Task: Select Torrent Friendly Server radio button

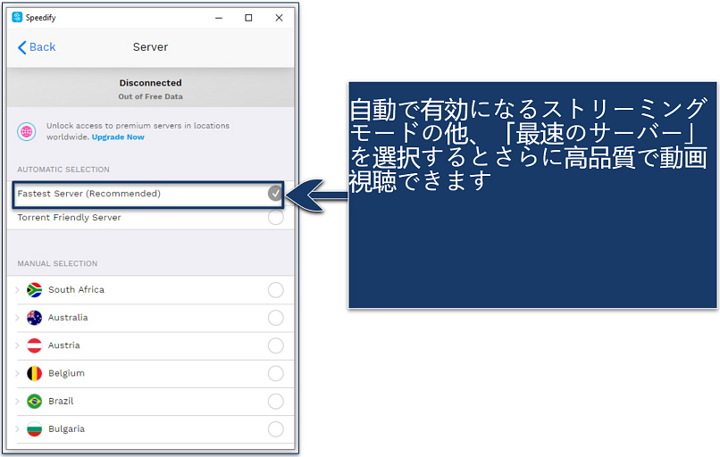Action: click(x=275, y=218)
